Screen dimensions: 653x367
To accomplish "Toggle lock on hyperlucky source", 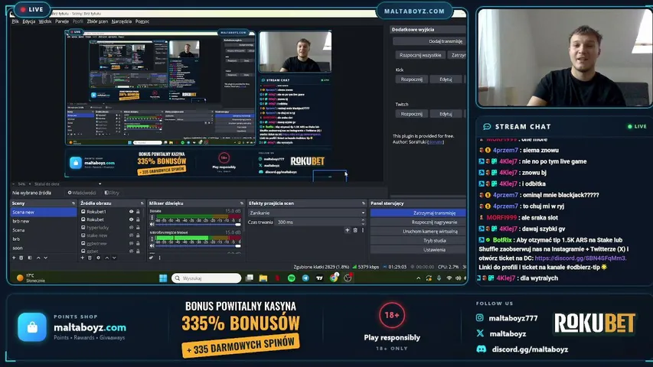I will click(138, 228).
